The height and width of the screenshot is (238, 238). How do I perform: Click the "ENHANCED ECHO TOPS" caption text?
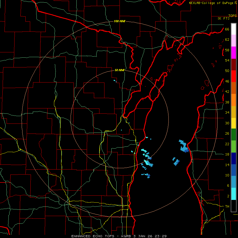(x=93, y=236)
